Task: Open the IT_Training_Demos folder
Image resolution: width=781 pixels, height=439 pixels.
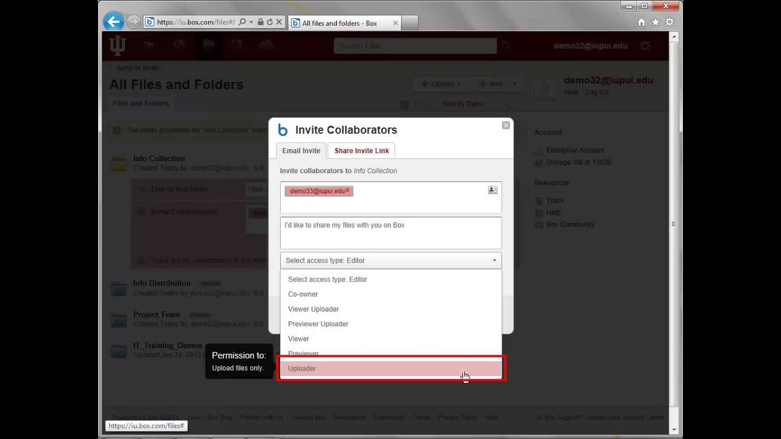Action: pyautogui.click(x=167, y=346)
